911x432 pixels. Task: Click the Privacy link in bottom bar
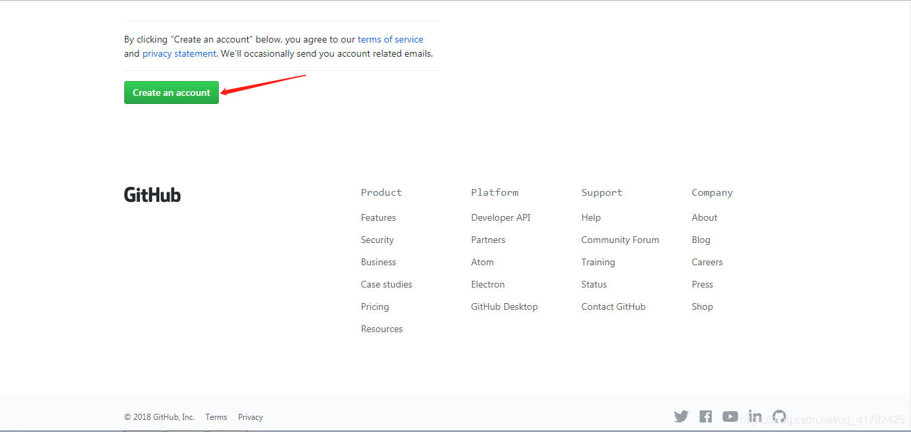(x=250, y=417)
